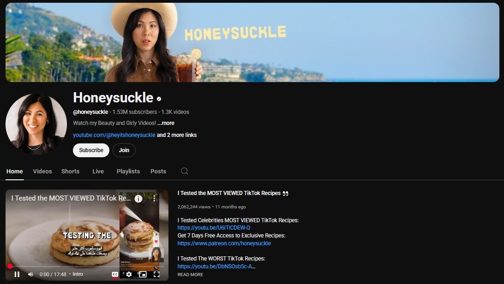The height and width of the screenshot is (284, 504).
Task: Expand channel description with ...more
Action: [x=166, y=123]
